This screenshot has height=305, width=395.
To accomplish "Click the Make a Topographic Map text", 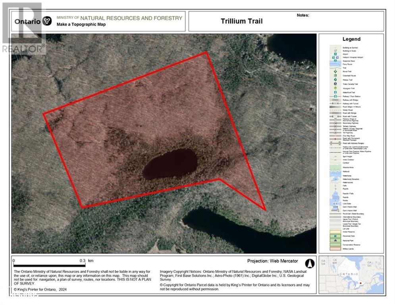I will (x=81, y=25).
